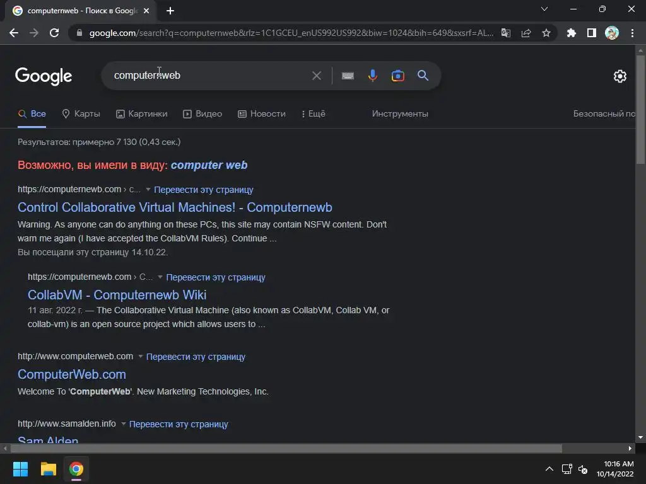Bookmark this page with the star icon

546,33
